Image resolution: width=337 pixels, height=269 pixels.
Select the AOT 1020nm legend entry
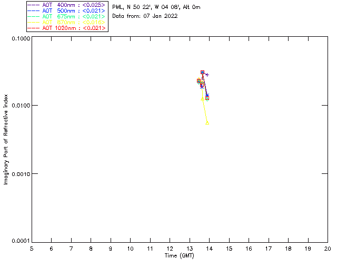(67, 28)
